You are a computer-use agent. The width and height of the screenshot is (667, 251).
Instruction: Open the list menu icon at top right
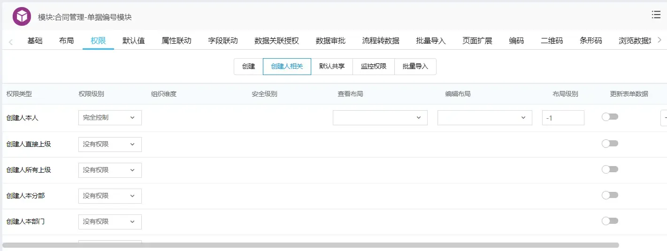[656, 15]
